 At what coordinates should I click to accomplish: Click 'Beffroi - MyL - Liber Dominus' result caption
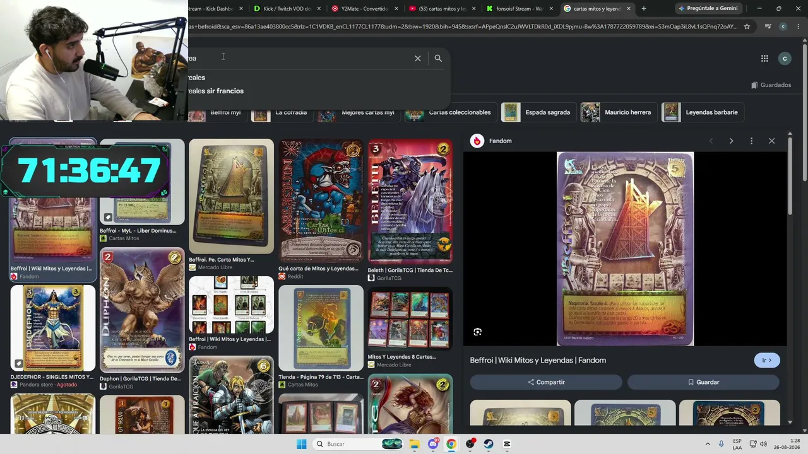pyautogui.click(x=138, y=231)
